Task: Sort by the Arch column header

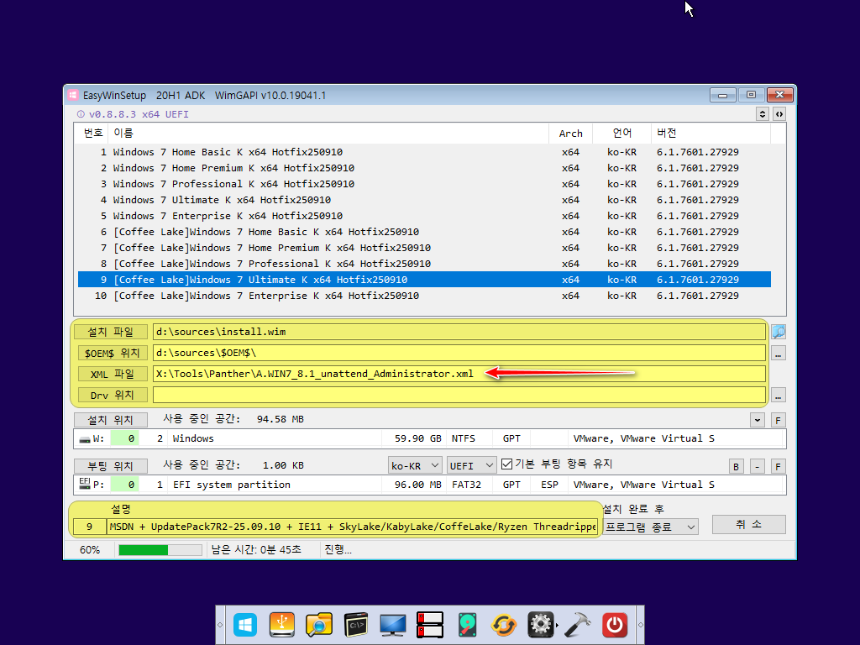Action: [570, 134]
